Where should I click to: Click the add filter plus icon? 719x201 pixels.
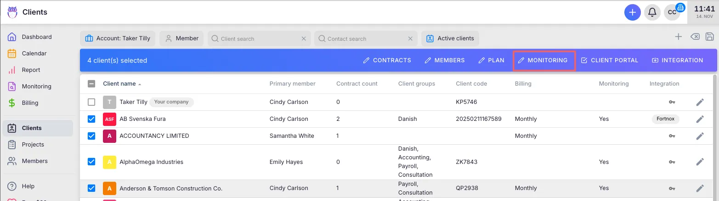pos(678,37)
